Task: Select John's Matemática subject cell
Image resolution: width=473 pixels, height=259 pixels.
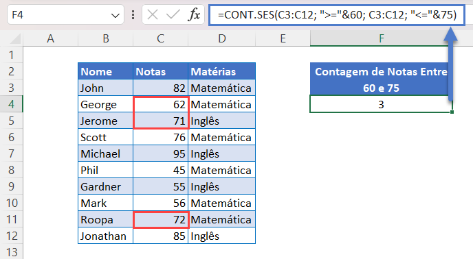Action: [221, 88]
